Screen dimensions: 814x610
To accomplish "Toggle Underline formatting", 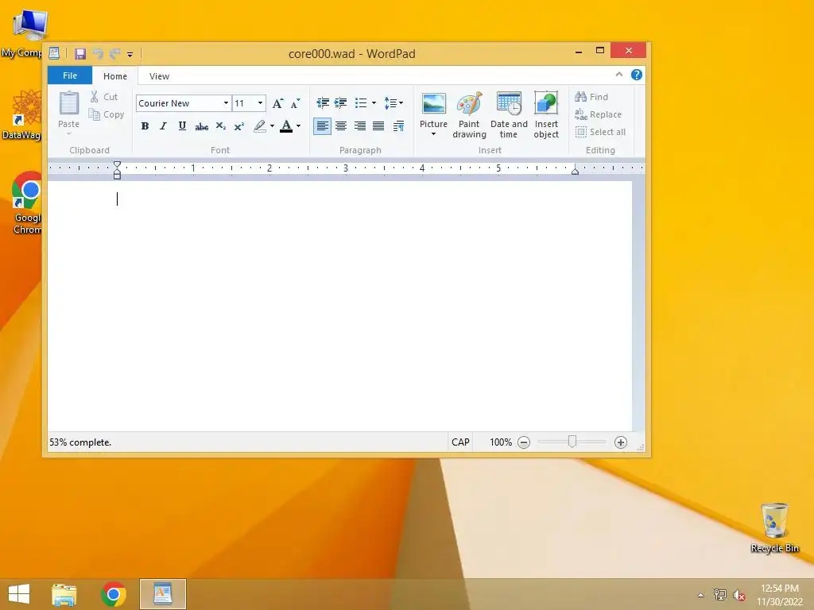I will click(x=182, y=126).
